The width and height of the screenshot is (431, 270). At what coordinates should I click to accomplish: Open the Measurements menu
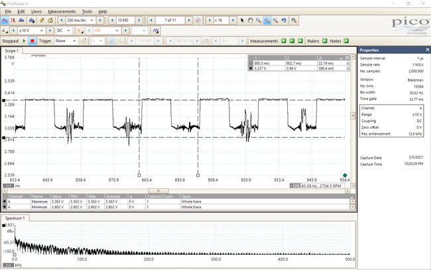coord(61,11)
